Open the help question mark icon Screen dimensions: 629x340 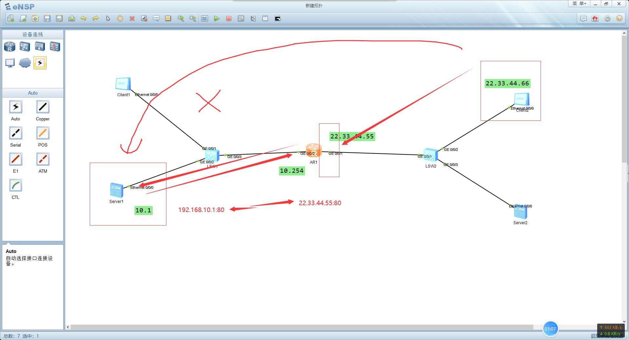(x=619, y=18)
